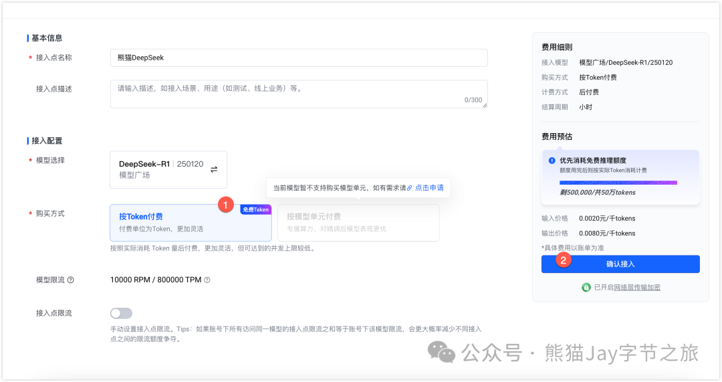The height and width of the screenshot is (382, 722).
Task: Enable the 接入点限流 switch
Action: (x=121, y=313)
